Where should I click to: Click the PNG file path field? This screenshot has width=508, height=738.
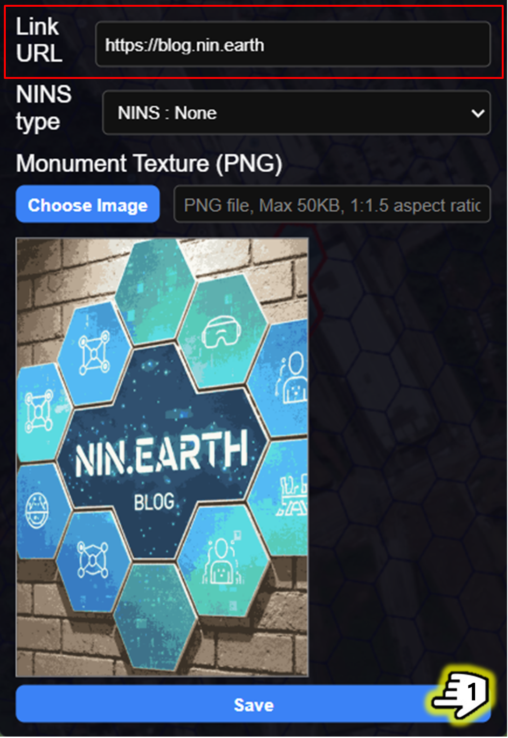tap(332, 205)
